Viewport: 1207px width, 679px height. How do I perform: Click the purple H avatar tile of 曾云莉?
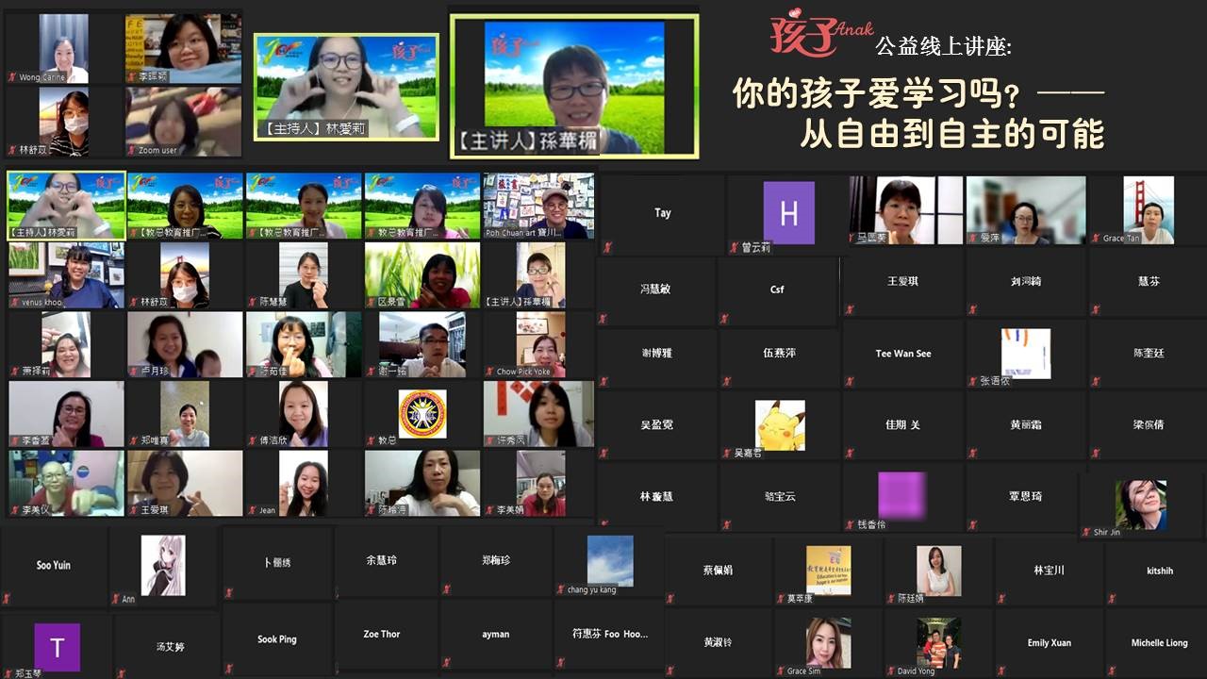point(788,214)
